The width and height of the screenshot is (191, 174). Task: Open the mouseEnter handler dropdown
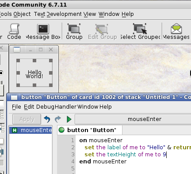[133, 119]
